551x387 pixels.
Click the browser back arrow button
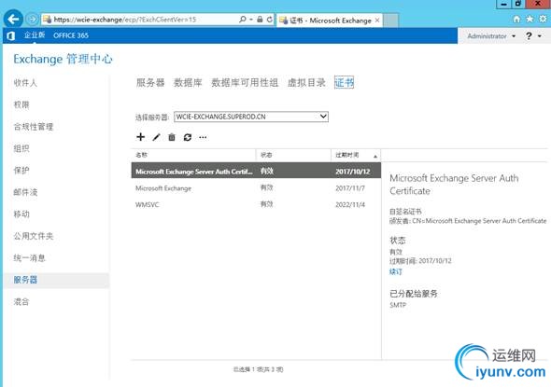[x=13, y=19]
